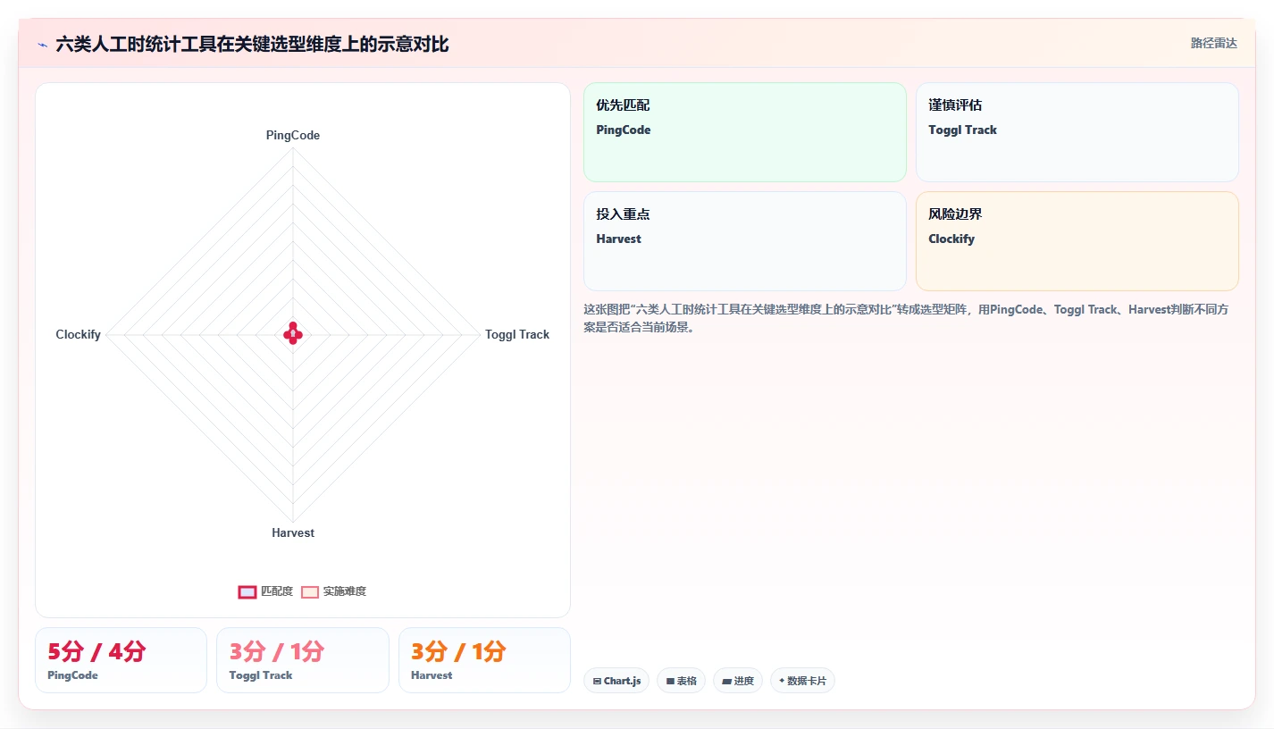Toggle the 实施难度 legend entry

[333, 591]
